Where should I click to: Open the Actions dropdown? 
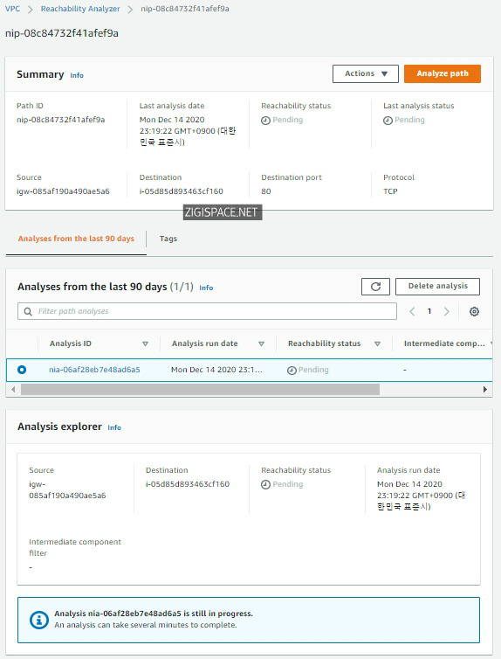pos(366,73)
